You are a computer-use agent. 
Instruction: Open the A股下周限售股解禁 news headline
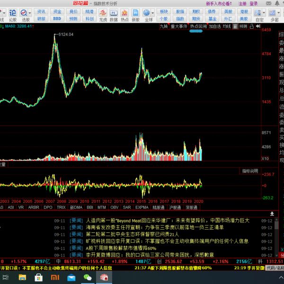[121, 248]
